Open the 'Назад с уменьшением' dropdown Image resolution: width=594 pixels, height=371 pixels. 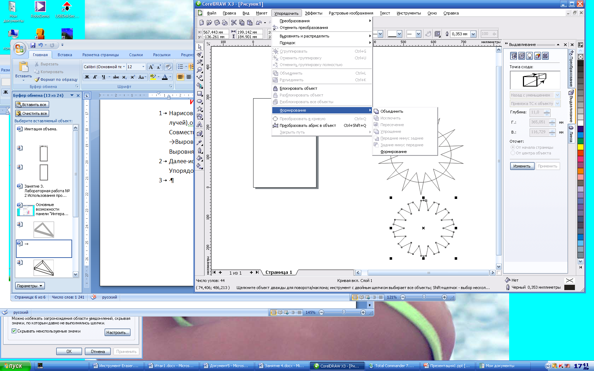(558, 95)
